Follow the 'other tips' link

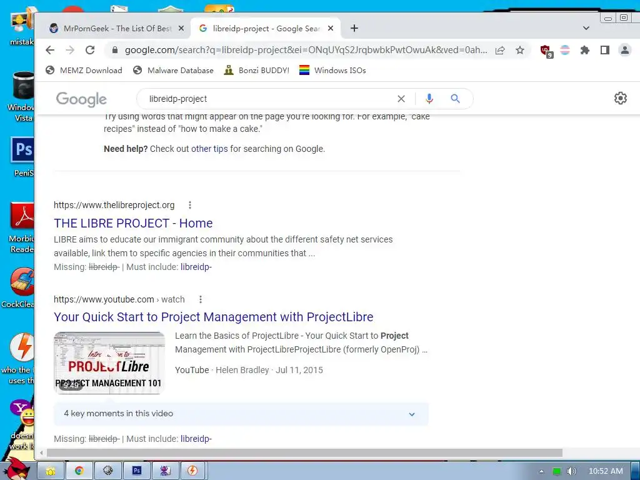tap(209, 149)
